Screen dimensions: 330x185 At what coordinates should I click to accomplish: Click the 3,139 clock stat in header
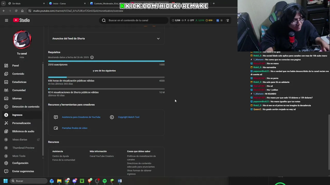[x=176, y=20]
